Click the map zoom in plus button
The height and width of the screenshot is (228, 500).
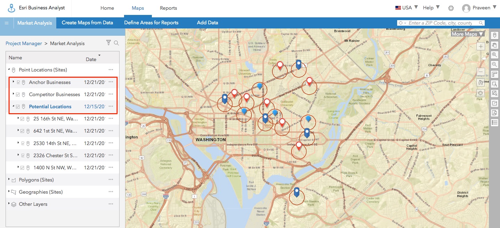(481, 47)
